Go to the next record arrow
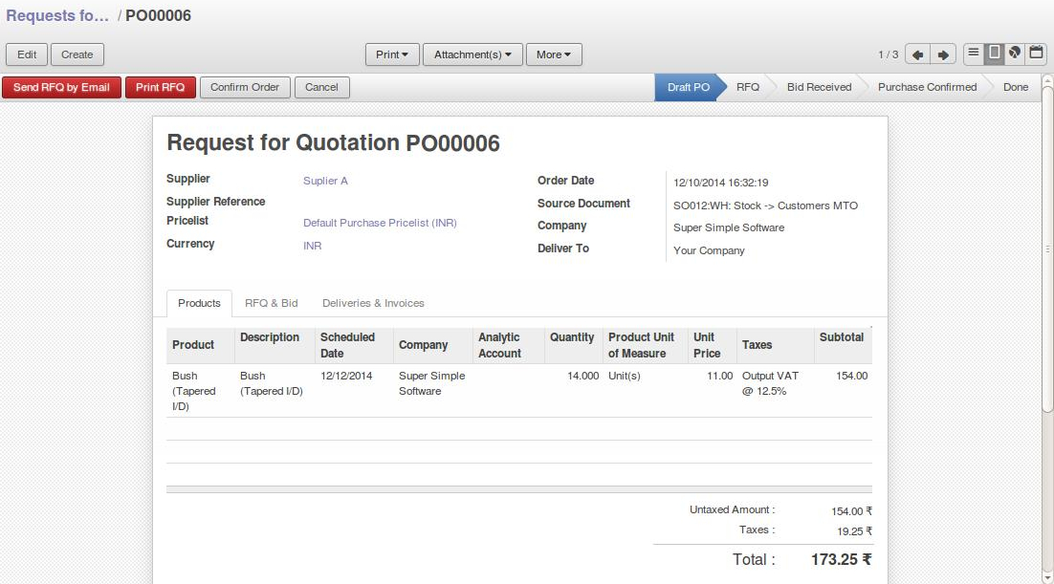The image size is (1054, 584). click(x=943, y=54)
